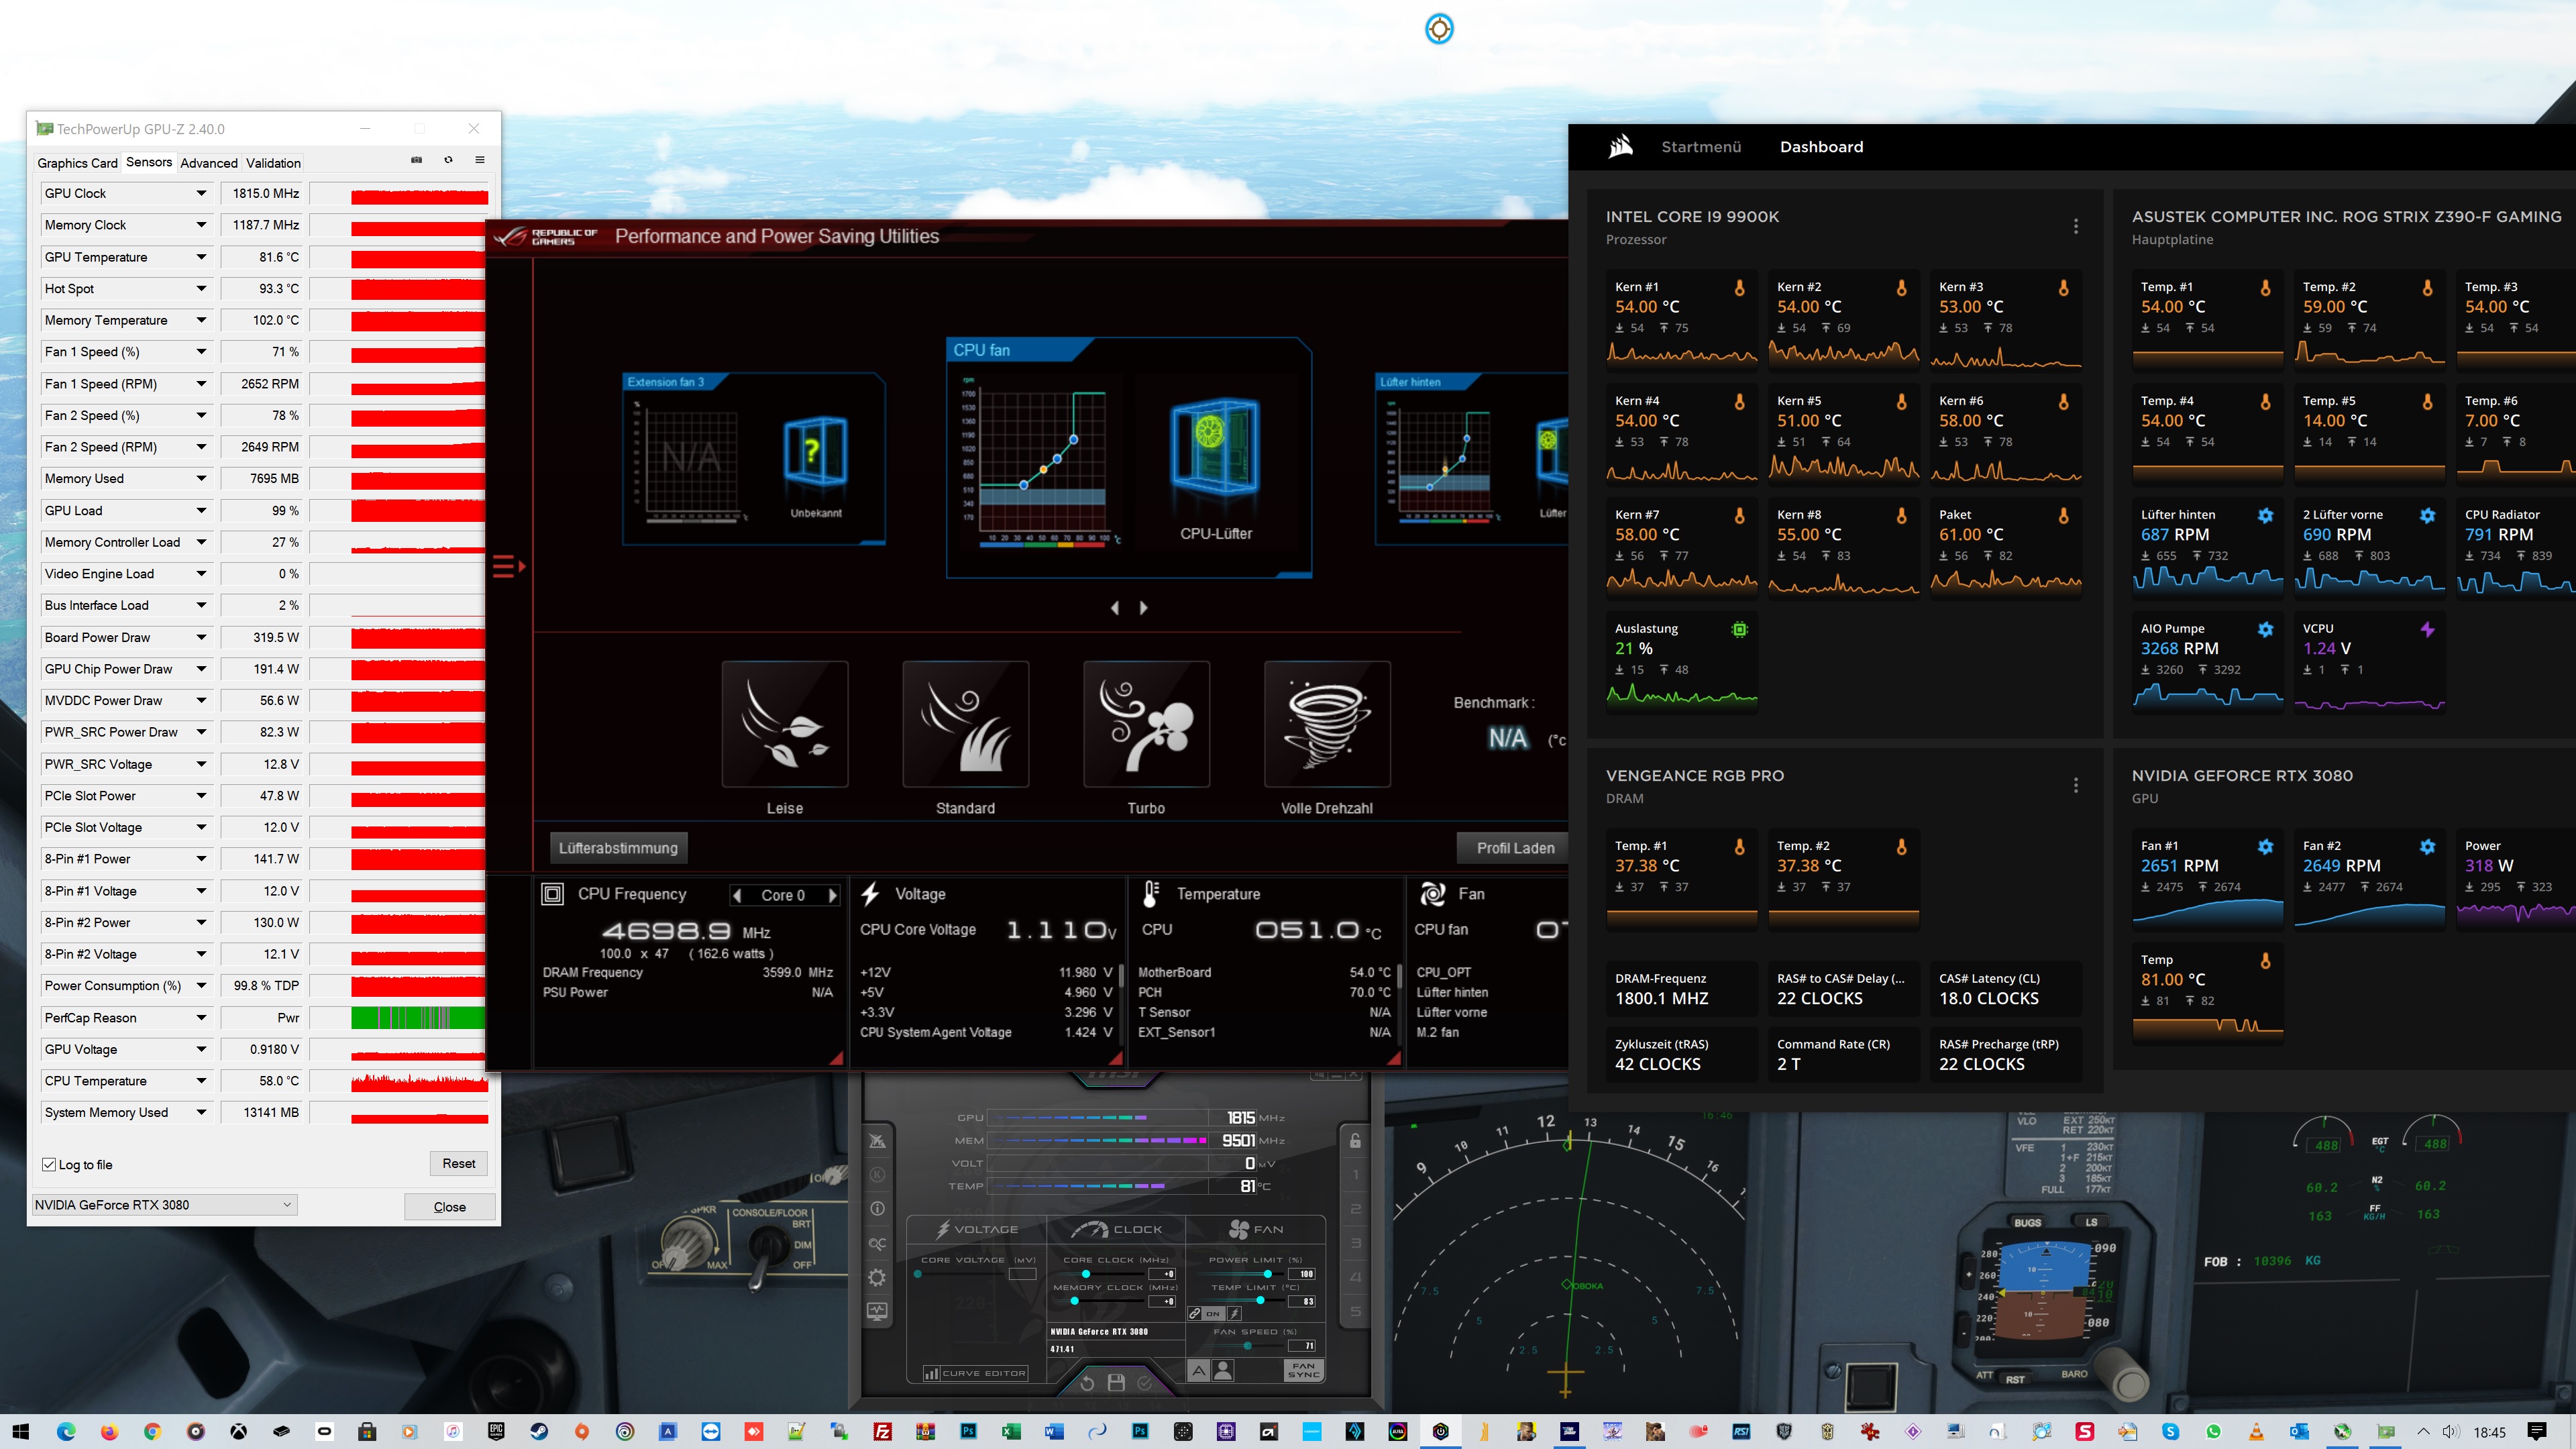Open the Validation tab in GPU-Z
Screen dimensions: 2576x1449
[x=273, y=163]
